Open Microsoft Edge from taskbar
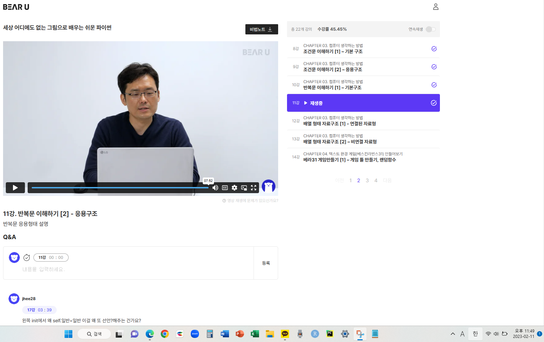 point(149,334)
